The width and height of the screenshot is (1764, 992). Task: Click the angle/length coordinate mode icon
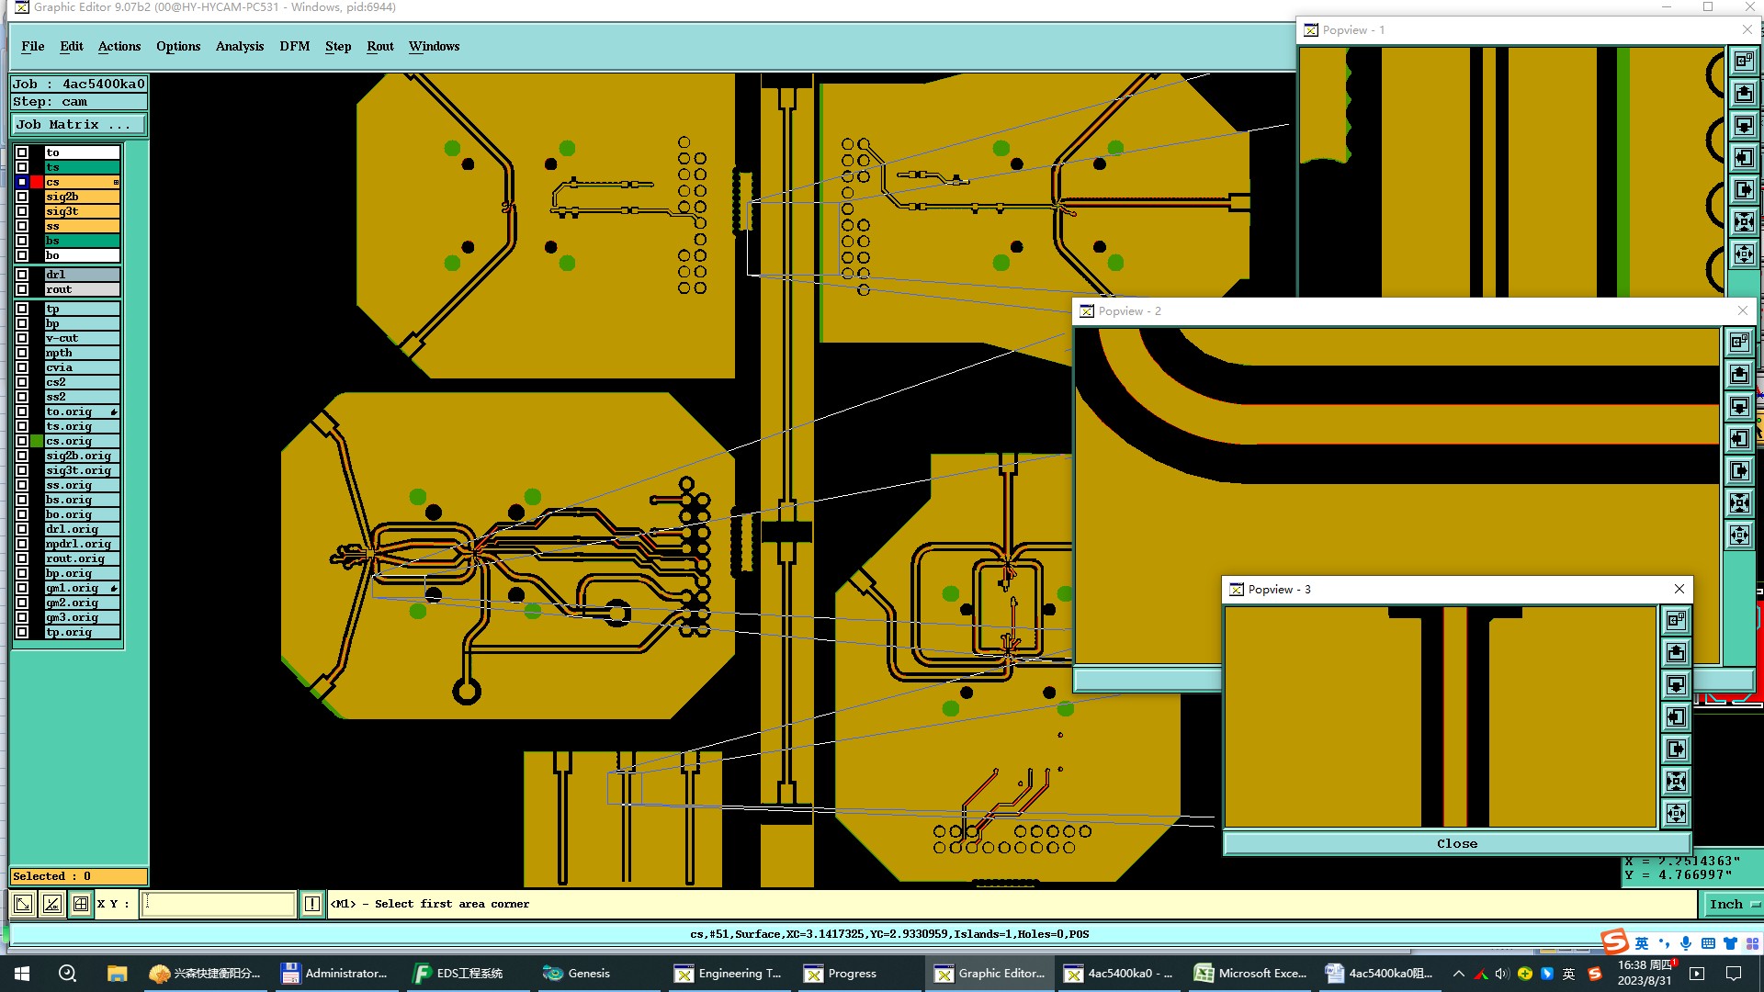(x=52, y=904)
